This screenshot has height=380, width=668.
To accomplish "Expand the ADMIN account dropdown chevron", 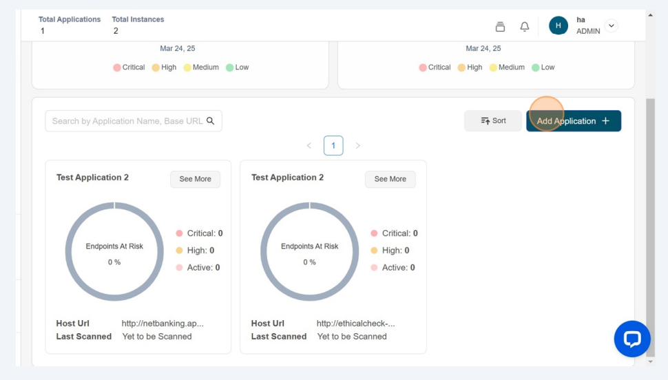I will click(x=611, y=25).
